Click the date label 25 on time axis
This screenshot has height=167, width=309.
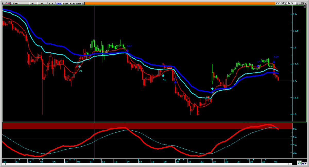point(214,162)
